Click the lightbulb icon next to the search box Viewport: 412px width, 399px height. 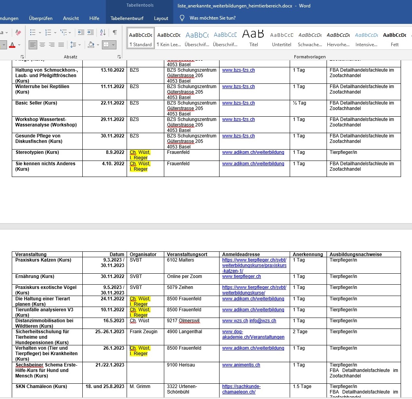tap(182, 18)
